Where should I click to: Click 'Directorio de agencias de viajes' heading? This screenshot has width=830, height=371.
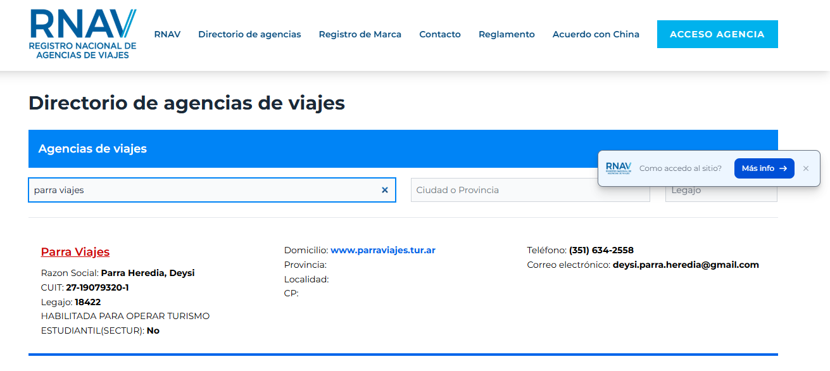click(187, 103)
